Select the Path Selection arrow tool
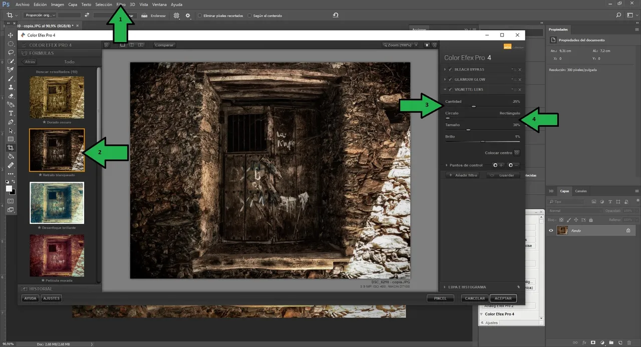This screenshot has height=347, width=641. (11, 130)
